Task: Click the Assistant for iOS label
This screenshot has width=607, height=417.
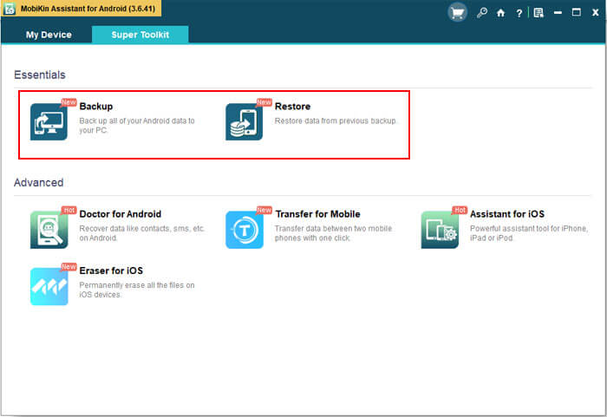Action: coord(507,214)
